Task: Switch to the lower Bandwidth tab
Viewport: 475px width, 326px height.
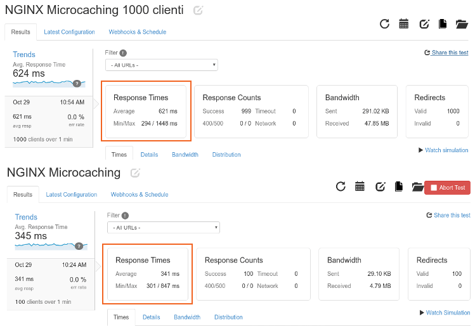Action: [187, 317]
